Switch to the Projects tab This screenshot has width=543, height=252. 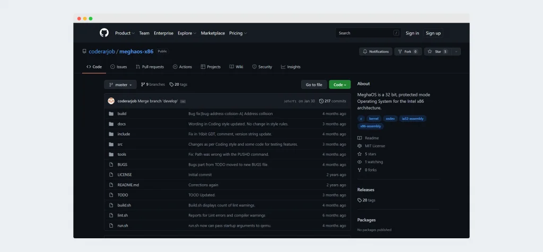pyautogui.click(x=211, y=67)
